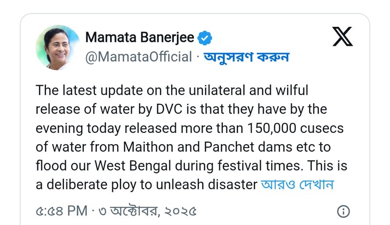Click "West Bengal" in the tweet text
This screenshot has height=225, width=390.
pyautogui.click(x=146, y=166)
